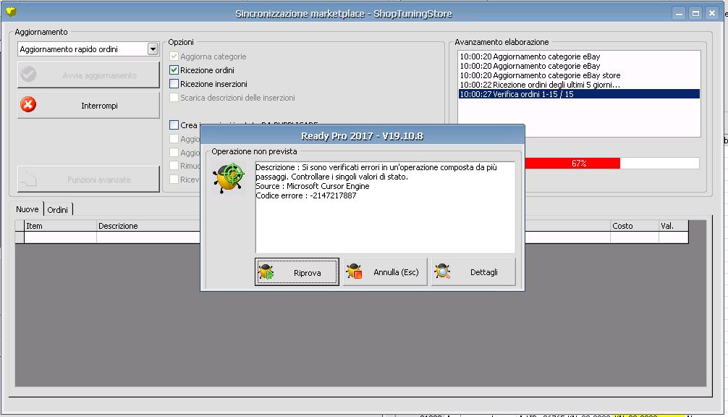Viewport: 728px width, 417px height.
Task: Select log row Verifica ordini 1-15 / 15
Action: 579,94
